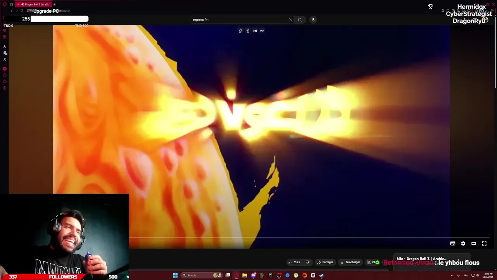Show hidden system tray icons
497x280 pixels.
coord(452,275)
